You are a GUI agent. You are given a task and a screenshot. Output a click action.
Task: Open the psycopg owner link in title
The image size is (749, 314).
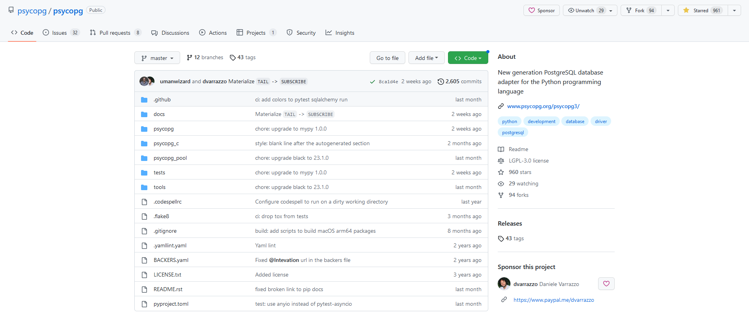click(32, 11)
